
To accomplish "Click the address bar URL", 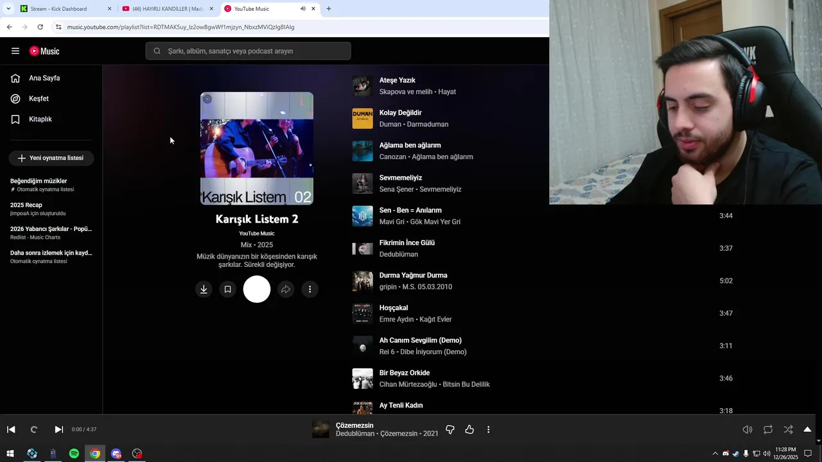I will click(180, 27).
